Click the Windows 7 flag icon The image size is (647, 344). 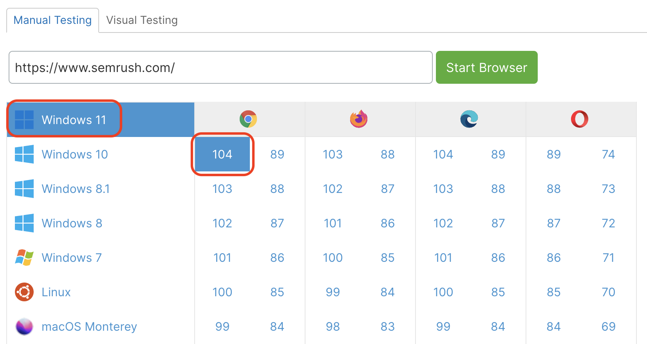click(24, 258)
